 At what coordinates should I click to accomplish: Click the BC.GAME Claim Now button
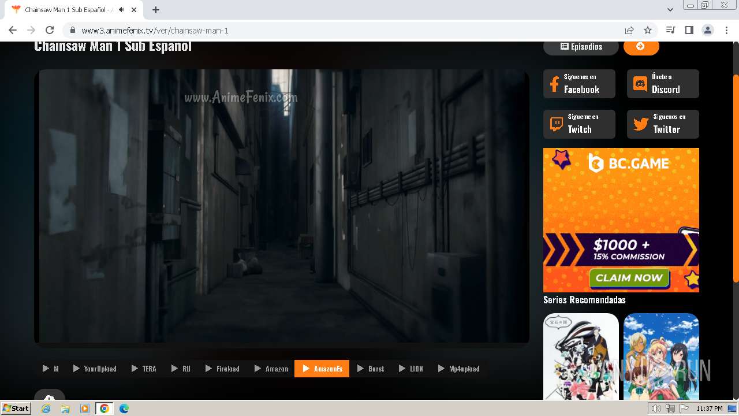(x=629, y=278)
